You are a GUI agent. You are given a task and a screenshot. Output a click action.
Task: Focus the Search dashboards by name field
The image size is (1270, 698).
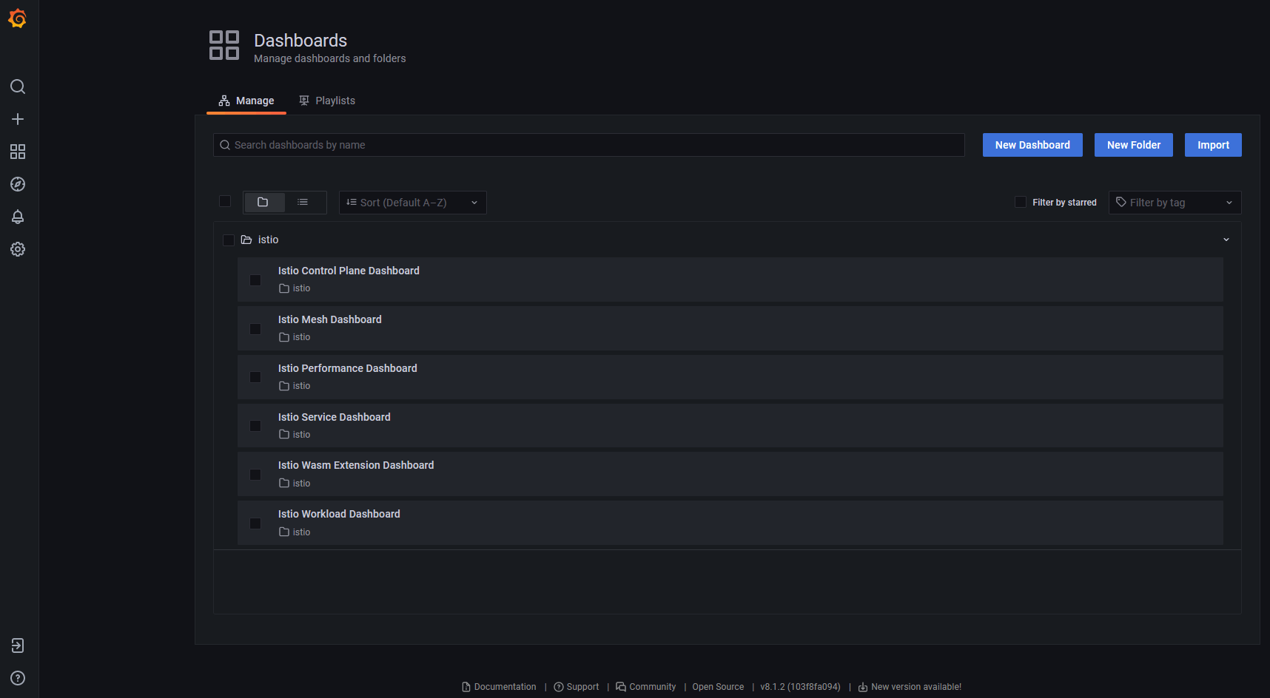(x=589, y=145)
